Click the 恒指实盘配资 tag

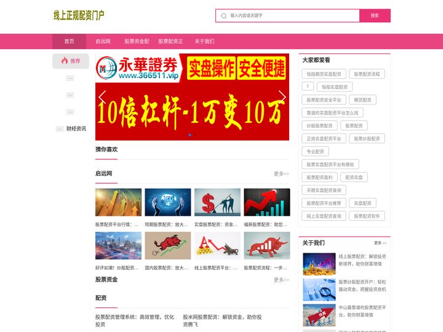tap(335, 87)
